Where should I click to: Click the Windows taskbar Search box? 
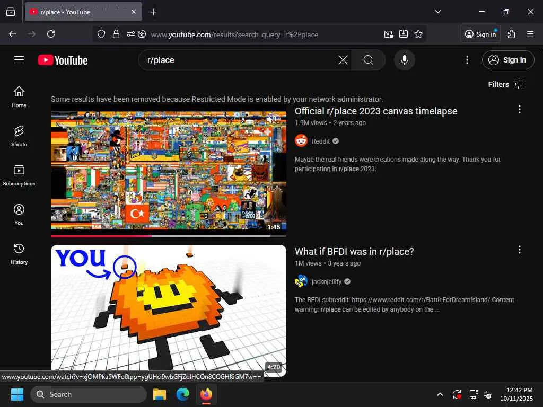pos(89,394)
